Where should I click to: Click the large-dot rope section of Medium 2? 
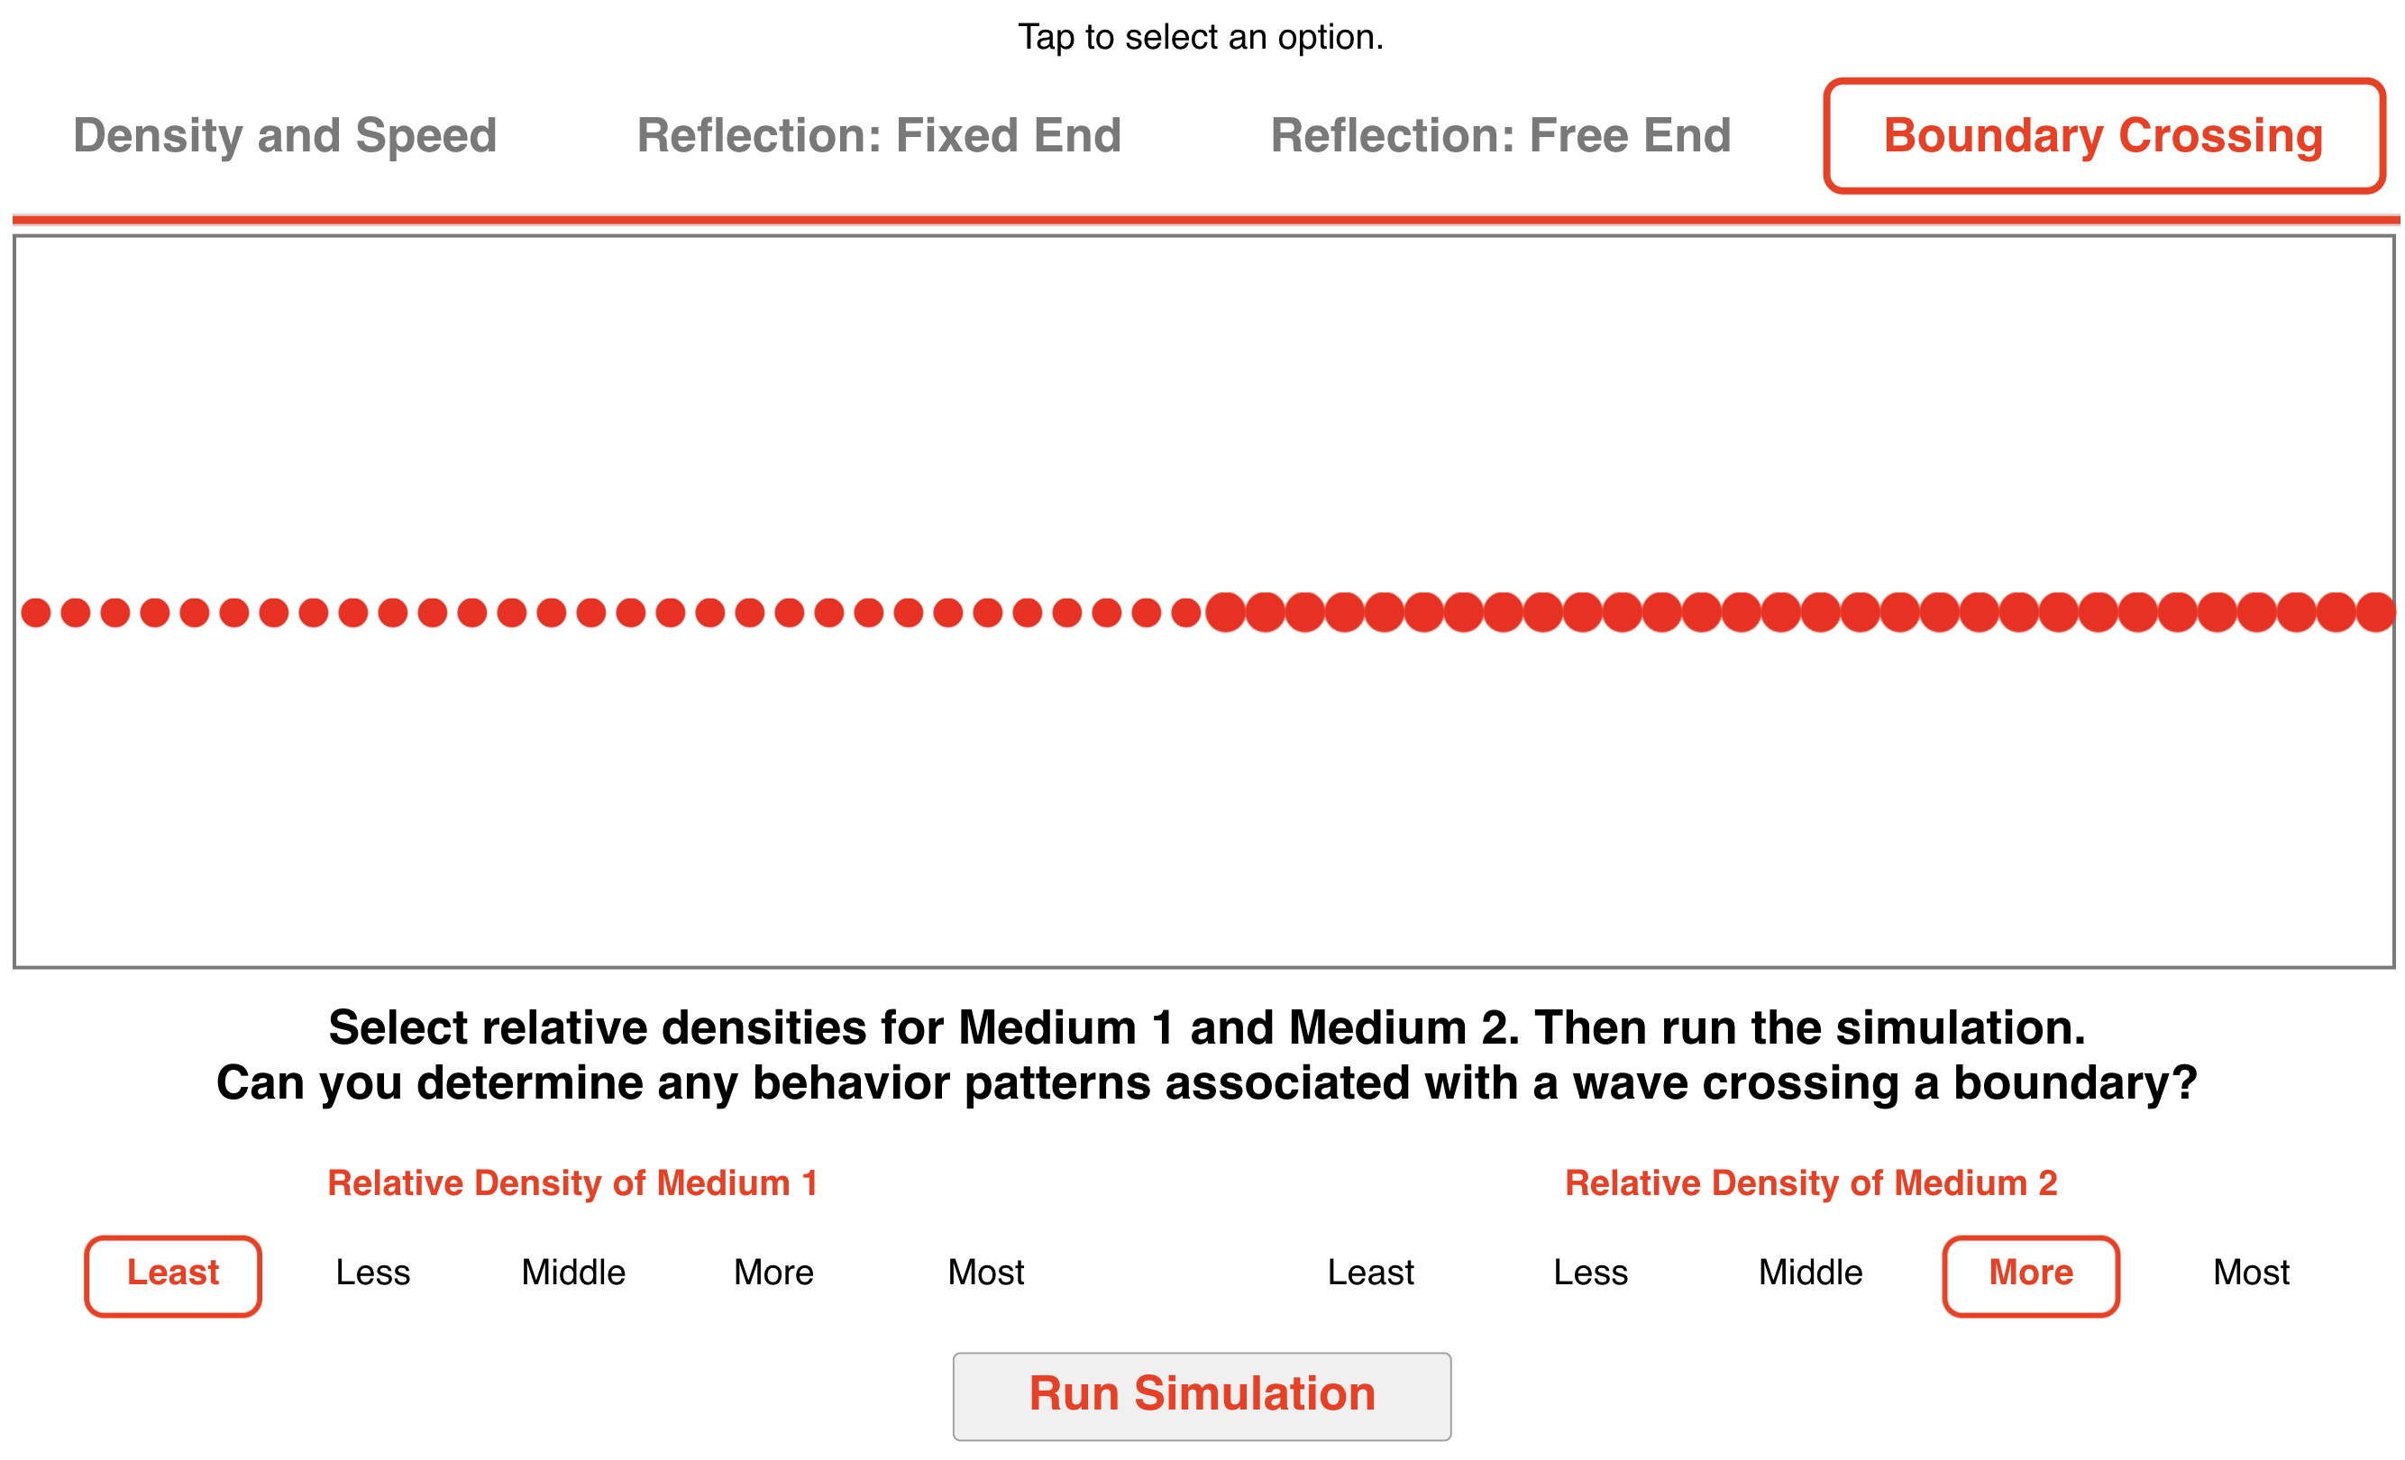point(1800,613)
